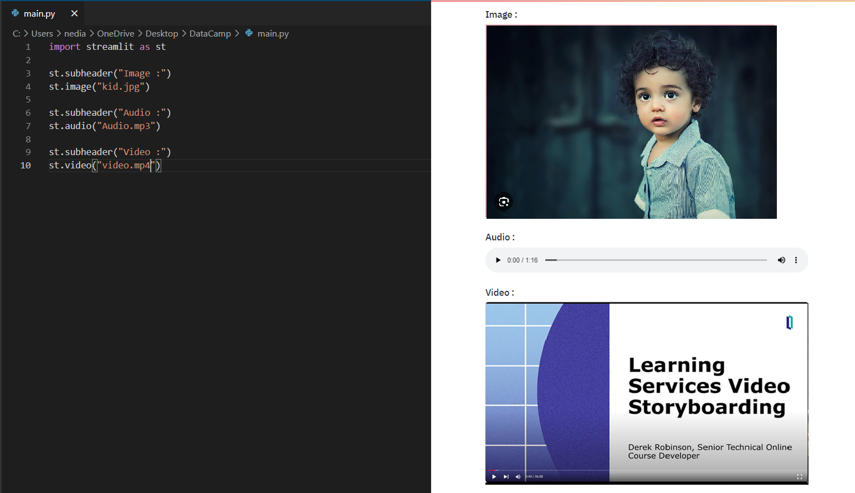The image size is (855, 493).
Task: Open audio player more options menu
Action: [x=796, y=260]
